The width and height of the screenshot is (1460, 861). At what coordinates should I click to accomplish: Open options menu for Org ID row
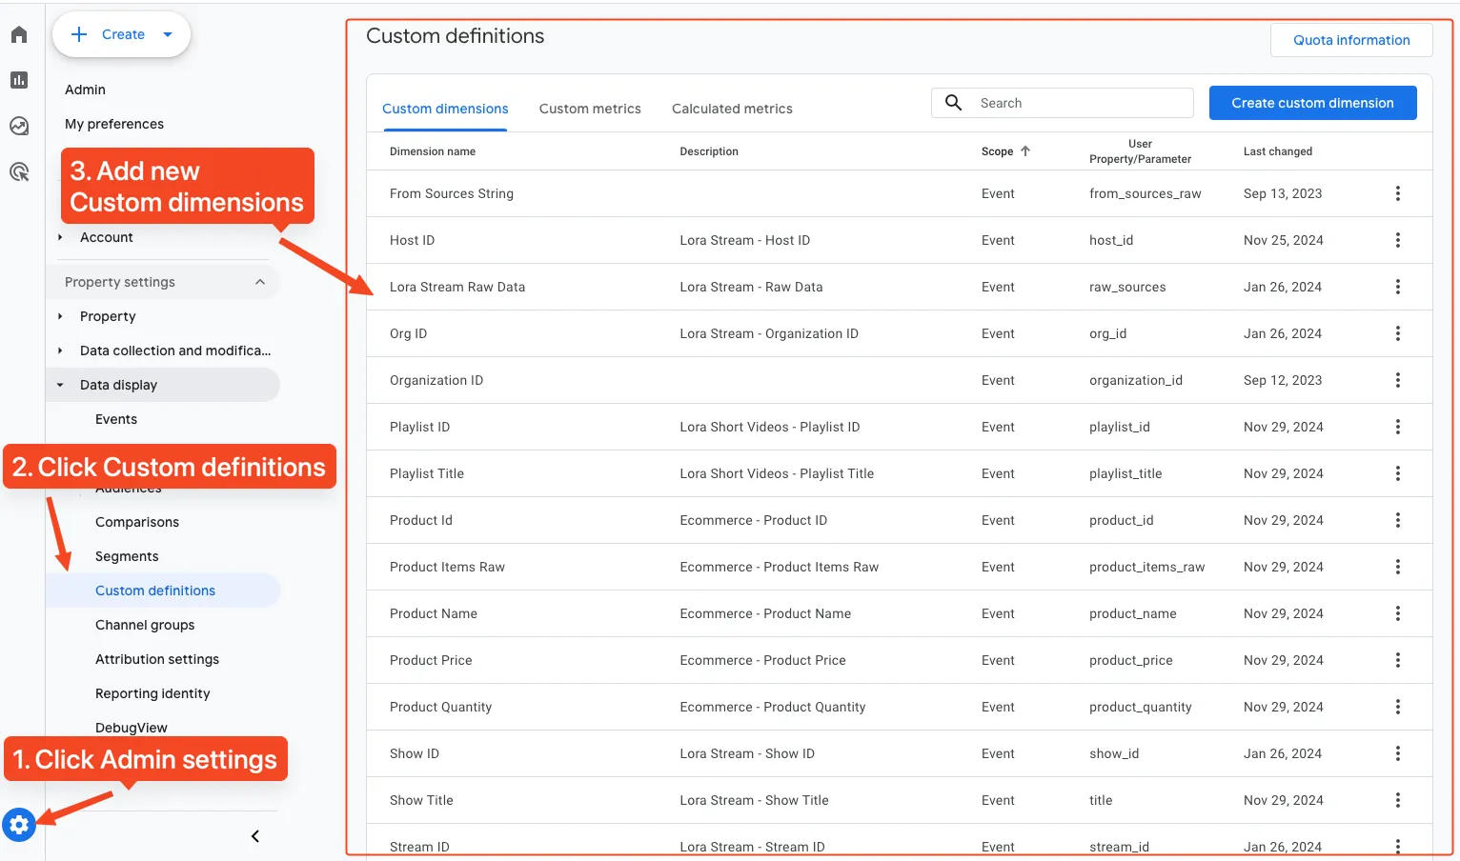pos(1398,333)
